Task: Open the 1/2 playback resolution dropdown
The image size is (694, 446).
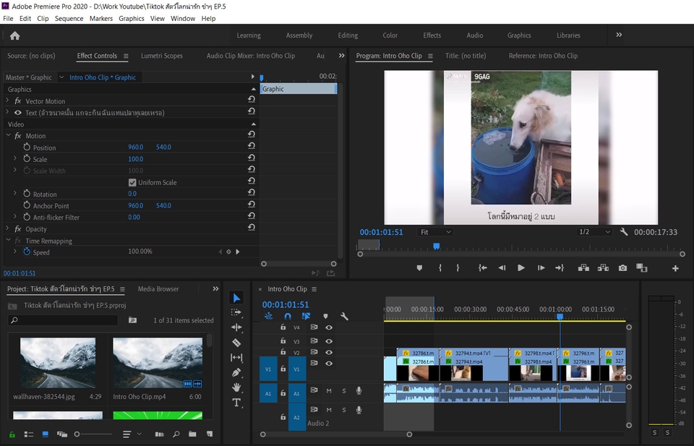Action: (x=594, y=232)
